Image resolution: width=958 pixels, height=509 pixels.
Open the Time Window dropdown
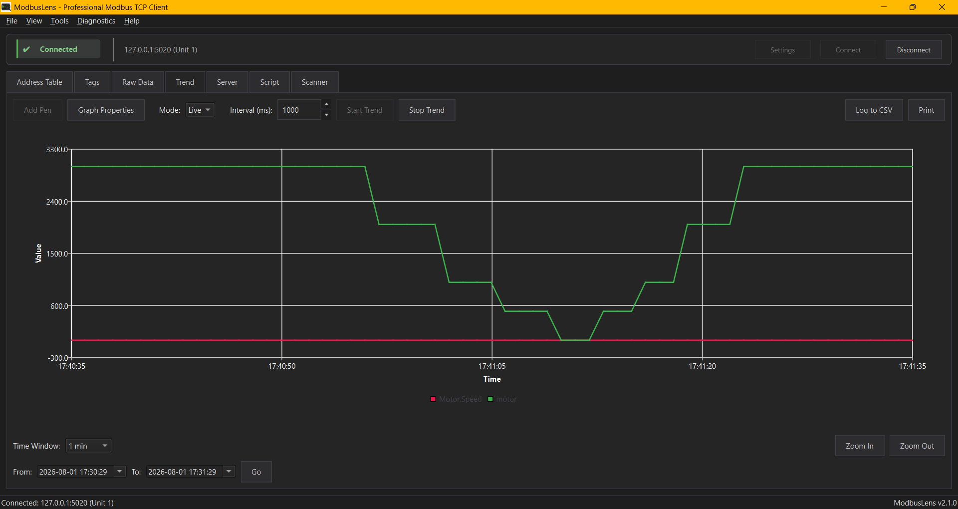click(x=88, y=446)
